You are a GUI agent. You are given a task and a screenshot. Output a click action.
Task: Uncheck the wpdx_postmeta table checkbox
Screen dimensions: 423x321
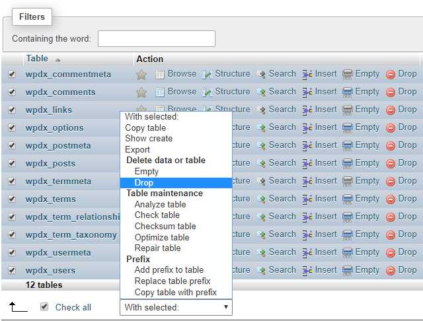12,146
